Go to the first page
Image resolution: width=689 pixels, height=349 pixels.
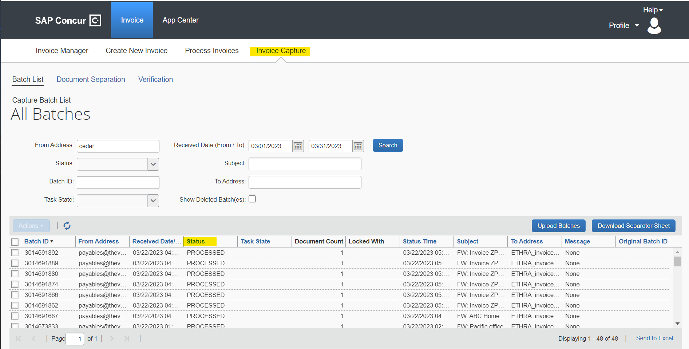point(19,339)
